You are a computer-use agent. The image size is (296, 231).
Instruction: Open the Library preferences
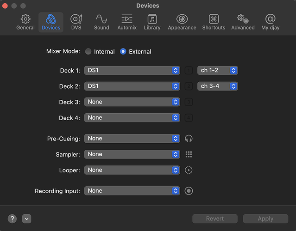coord(152,22)
